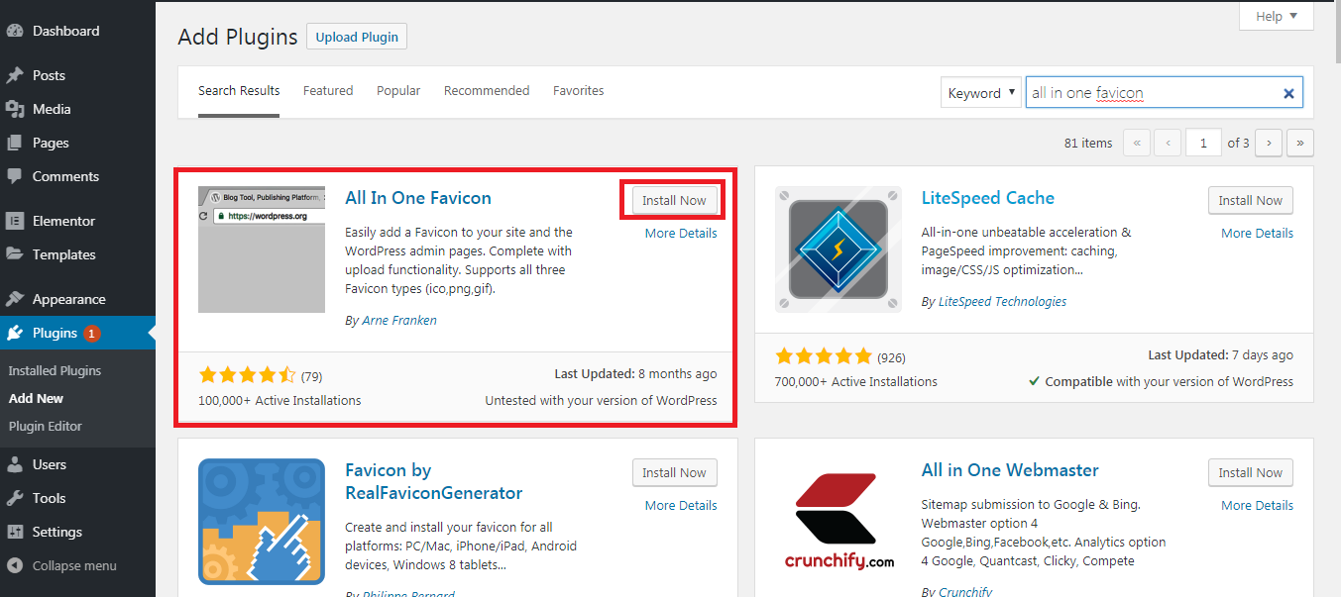Go to next page of results
1341x597 pixels.
coord(1269,143)
